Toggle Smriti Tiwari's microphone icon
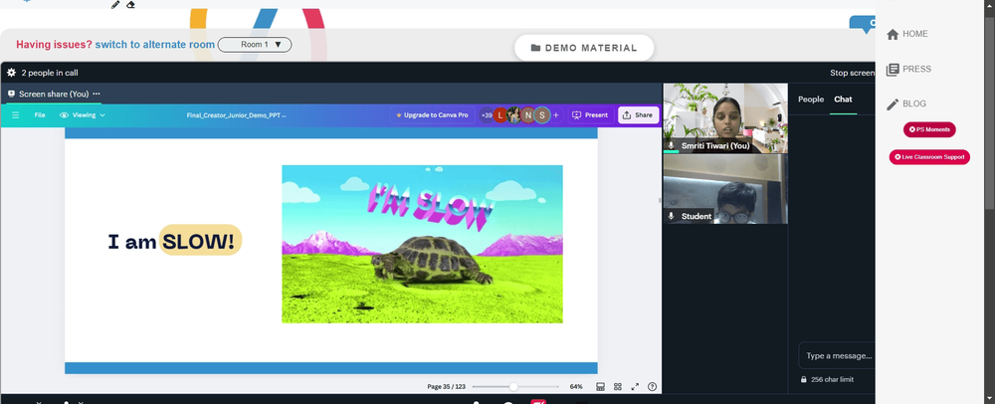 pos(671,146)
